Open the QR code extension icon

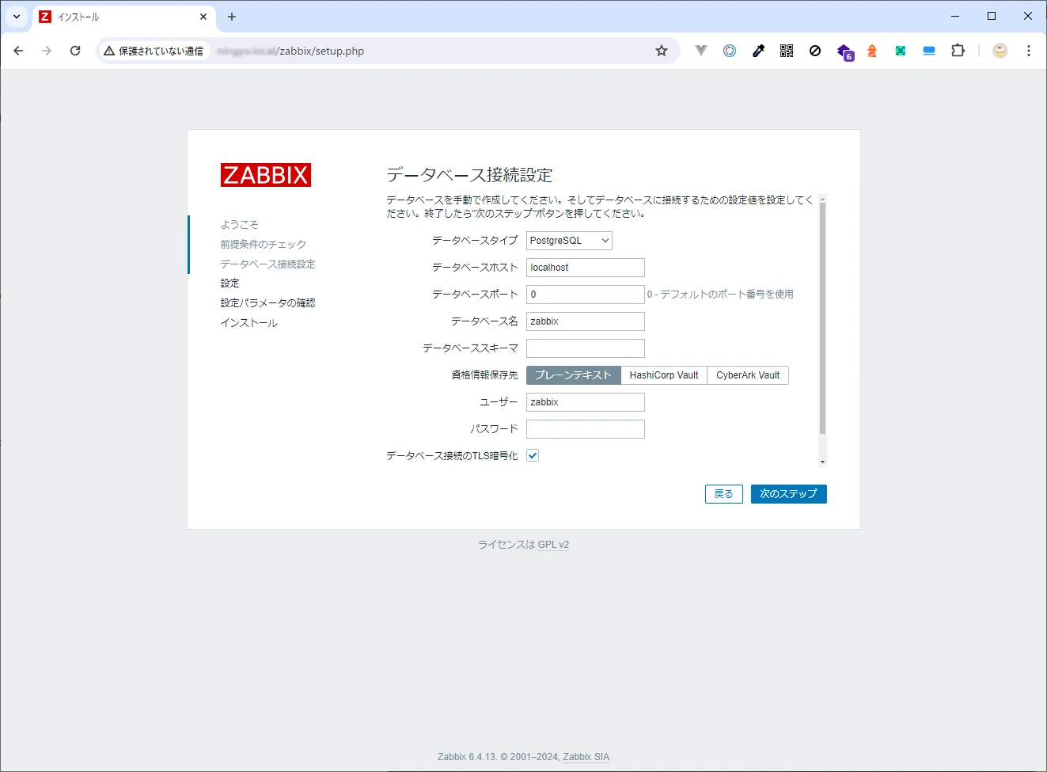[787, 51]
